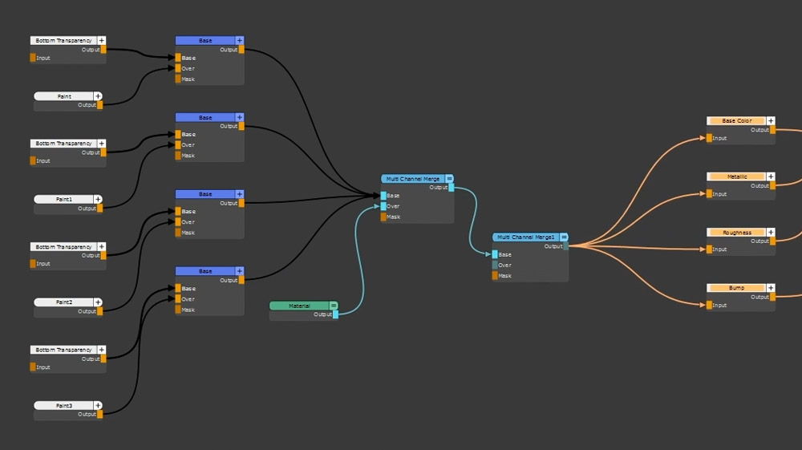Expand the Paint1 node with its plus button

pyautogui.click(x=99, y=199)
